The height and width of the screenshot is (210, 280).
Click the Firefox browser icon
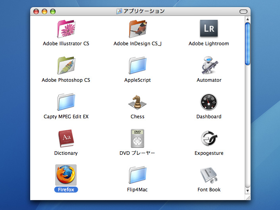66,175
